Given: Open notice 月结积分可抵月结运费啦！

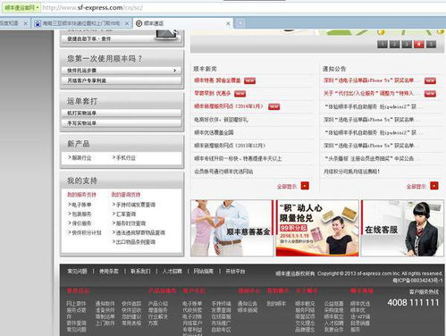Looking at the screenshot, I should click(x=352, y=172).
